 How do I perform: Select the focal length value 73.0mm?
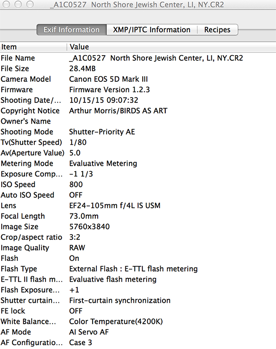click(x=84, y=216)
